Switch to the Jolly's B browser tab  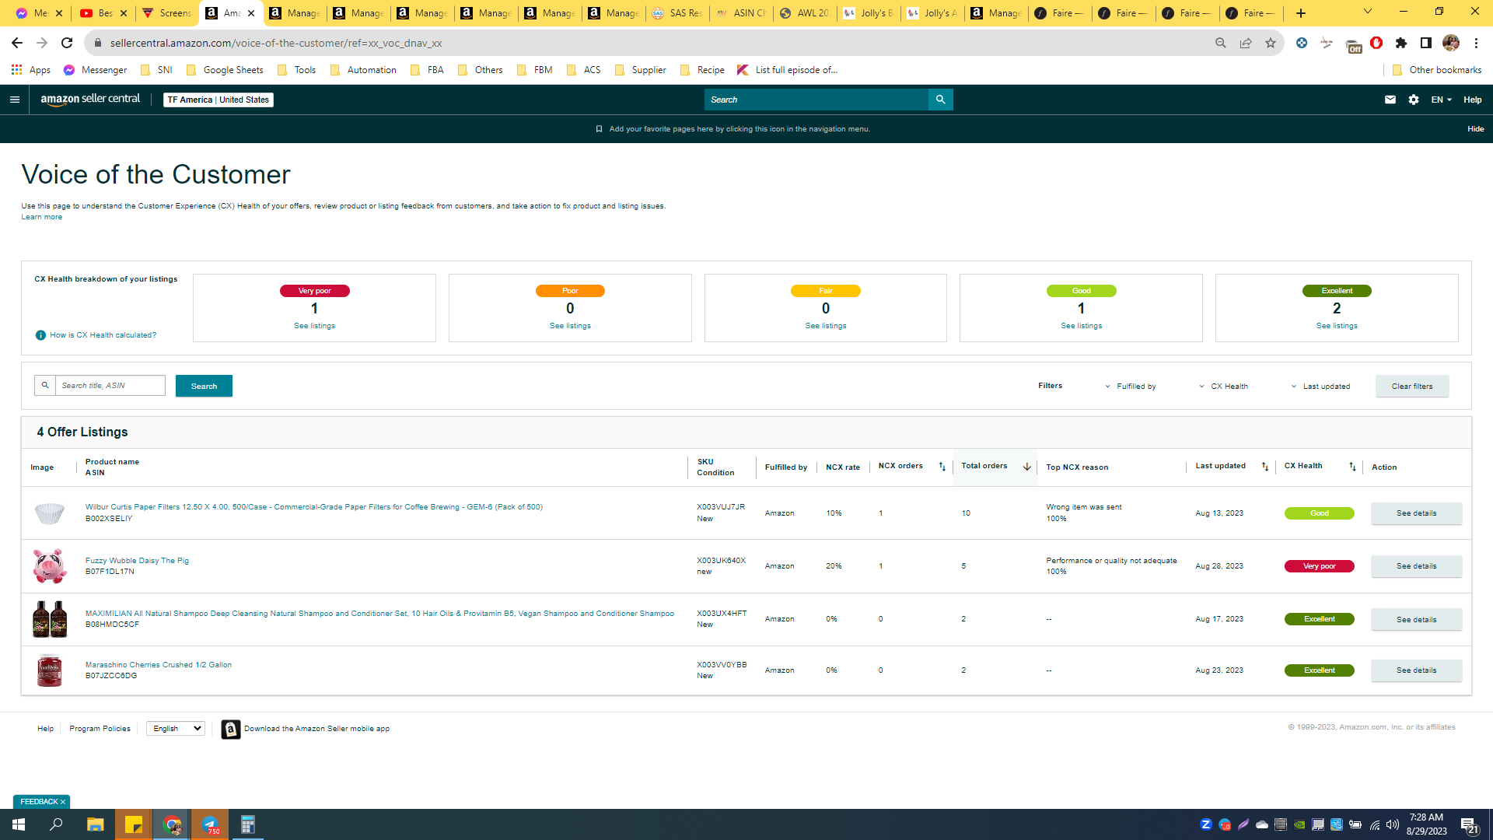[868, 13]
